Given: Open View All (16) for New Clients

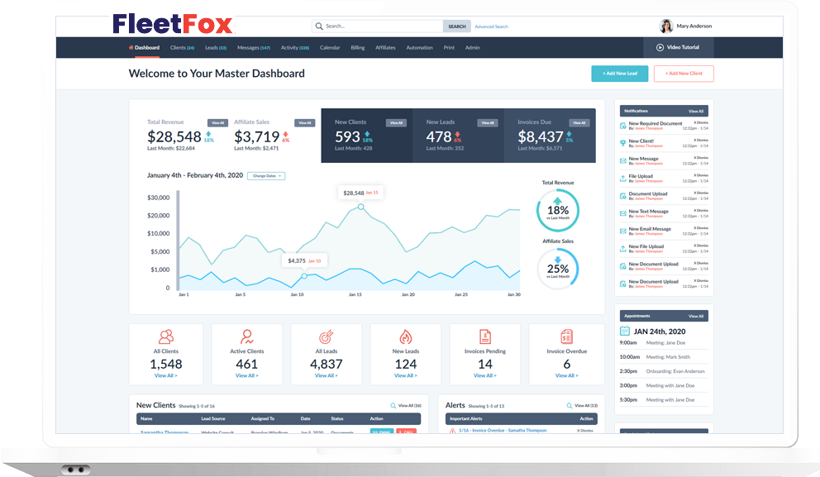Looking at the screenshot, I should 409,406.
